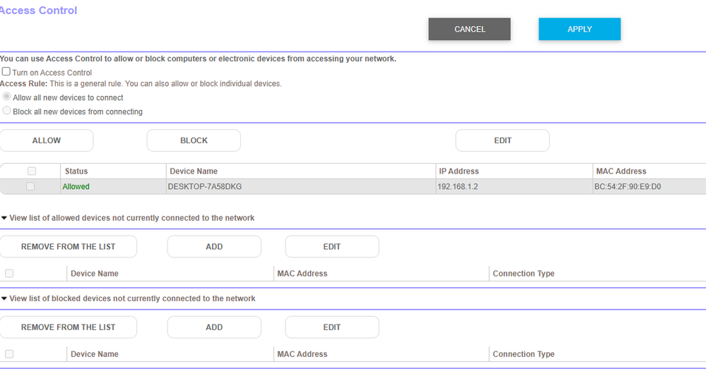Select Allow all new devices to connect
Screen dimensions: 706x376
point(7,97)
